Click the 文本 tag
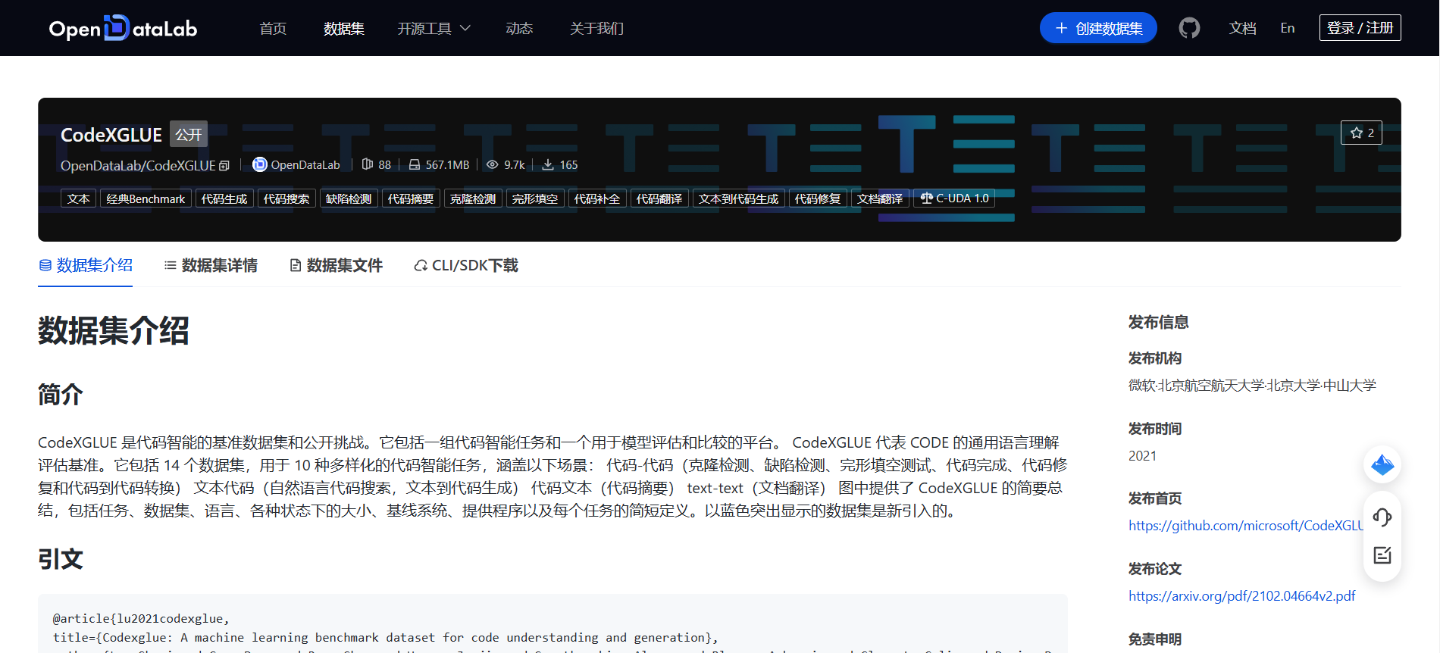The image size is (1440, 653). (78, 198)
